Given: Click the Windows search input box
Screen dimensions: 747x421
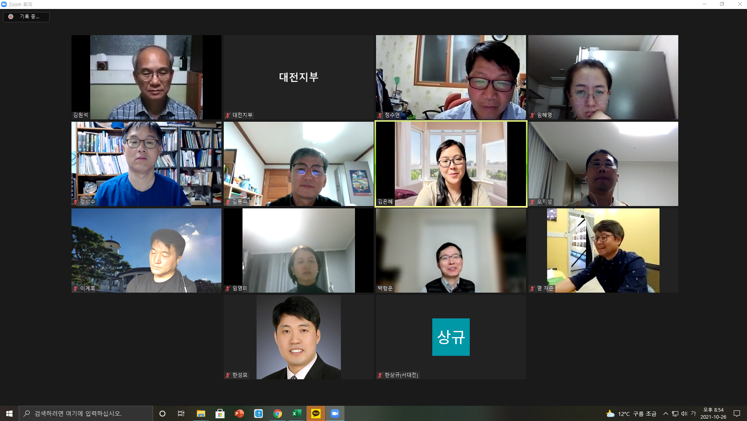Looking at the screenshot, I should [x=86, y=414].
